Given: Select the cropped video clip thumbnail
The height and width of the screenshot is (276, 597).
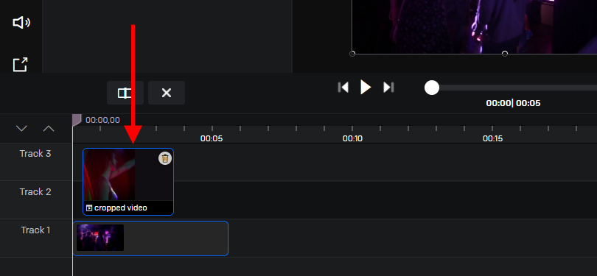Looking at the screenshot, I should (109, 174).
